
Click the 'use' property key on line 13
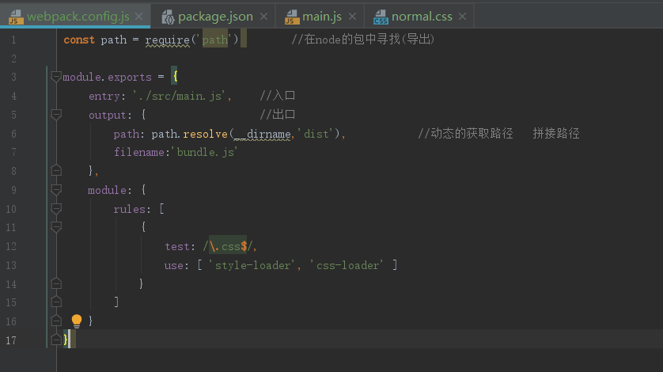[174, 266]
